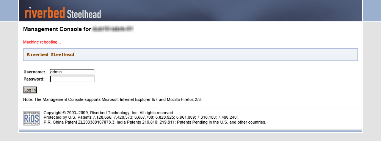381x141 pixels.
Task: Click the Riverbed Steelhead header logo
Action: coord(63,12)
